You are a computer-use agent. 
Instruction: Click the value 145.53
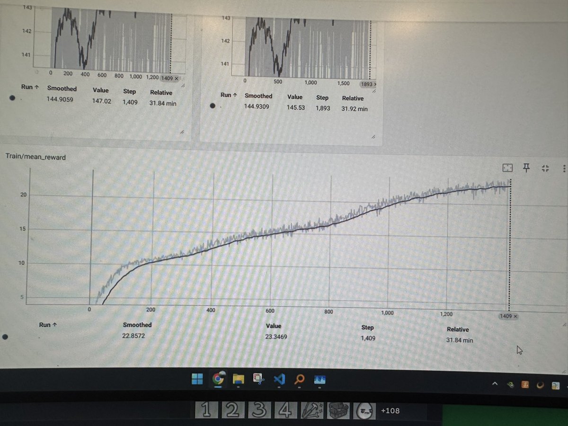pos(296,108)
